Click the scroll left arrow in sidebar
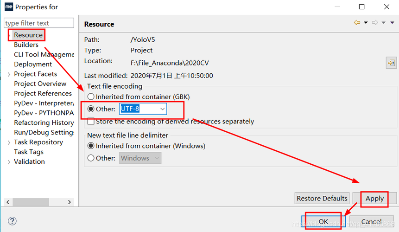Image resolution: width=399 pixels, height=232 pixels. click(x=8, y=202)
